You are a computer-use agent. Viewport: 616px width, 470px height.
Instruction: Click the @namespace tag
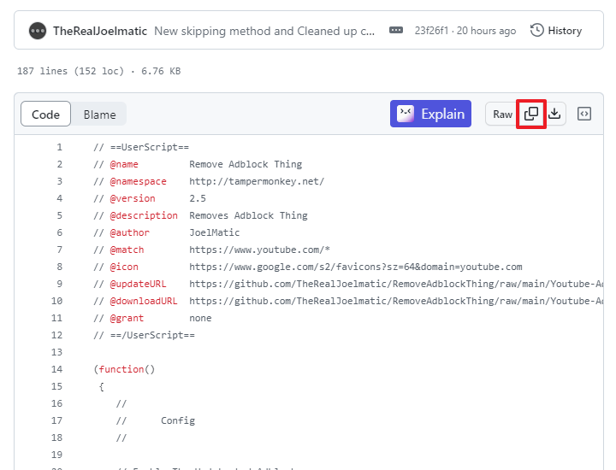pyautogui.click(x=138, y=181)
